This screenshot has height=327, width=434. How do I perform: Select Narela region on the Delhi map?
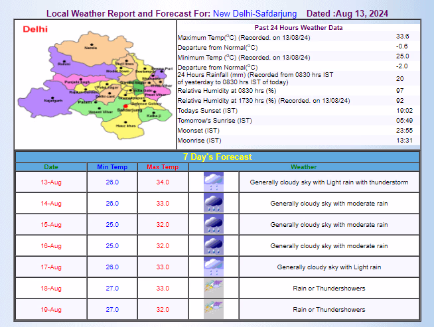pos(91,48)
